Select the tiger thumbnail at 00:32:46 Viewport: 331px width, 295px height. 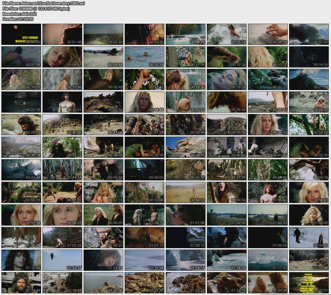coord(186,125)
